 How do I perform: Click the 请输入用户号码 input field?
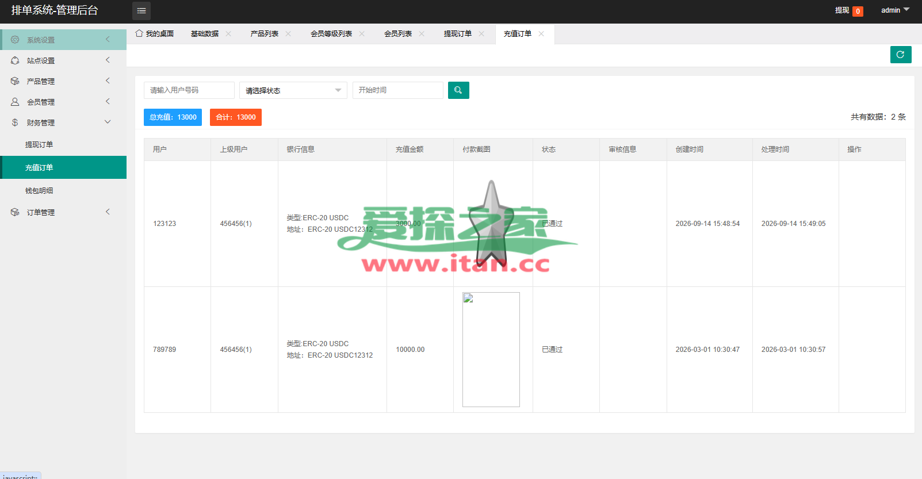point(189,90)
